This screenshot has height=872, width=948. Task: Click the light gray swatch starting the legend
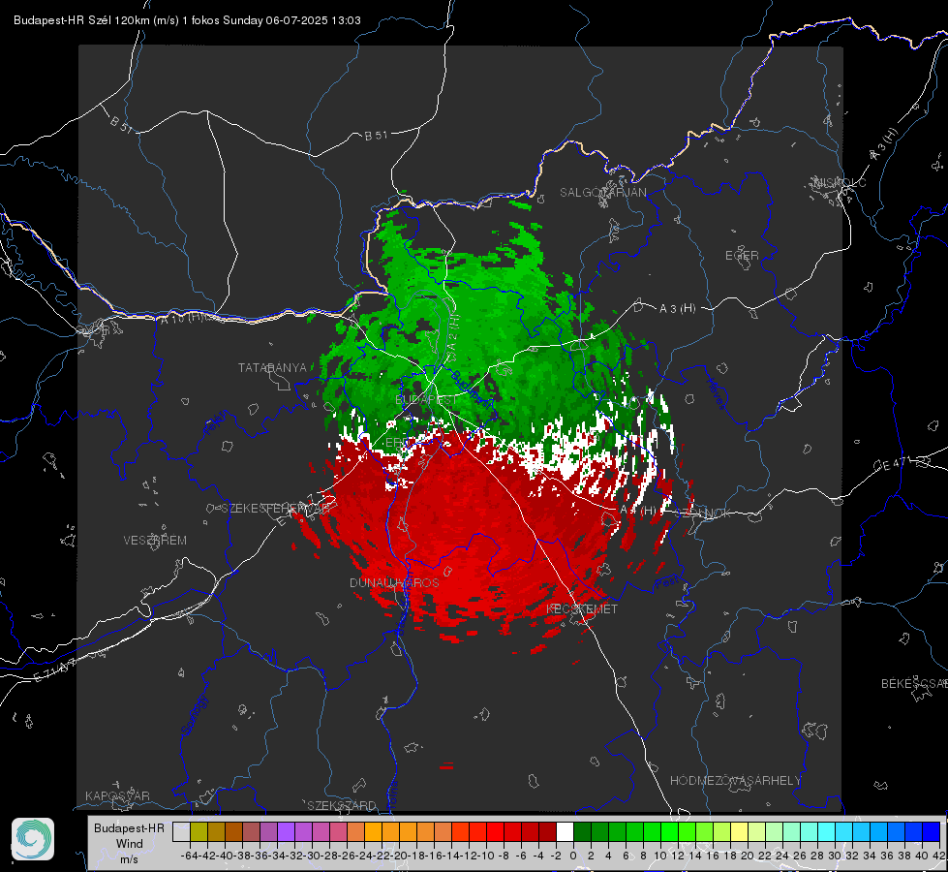pos(181,831)
